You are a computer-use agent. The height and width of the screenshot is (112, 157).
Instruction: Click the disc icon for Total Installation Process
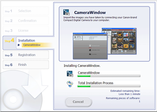tap(70, 84)
